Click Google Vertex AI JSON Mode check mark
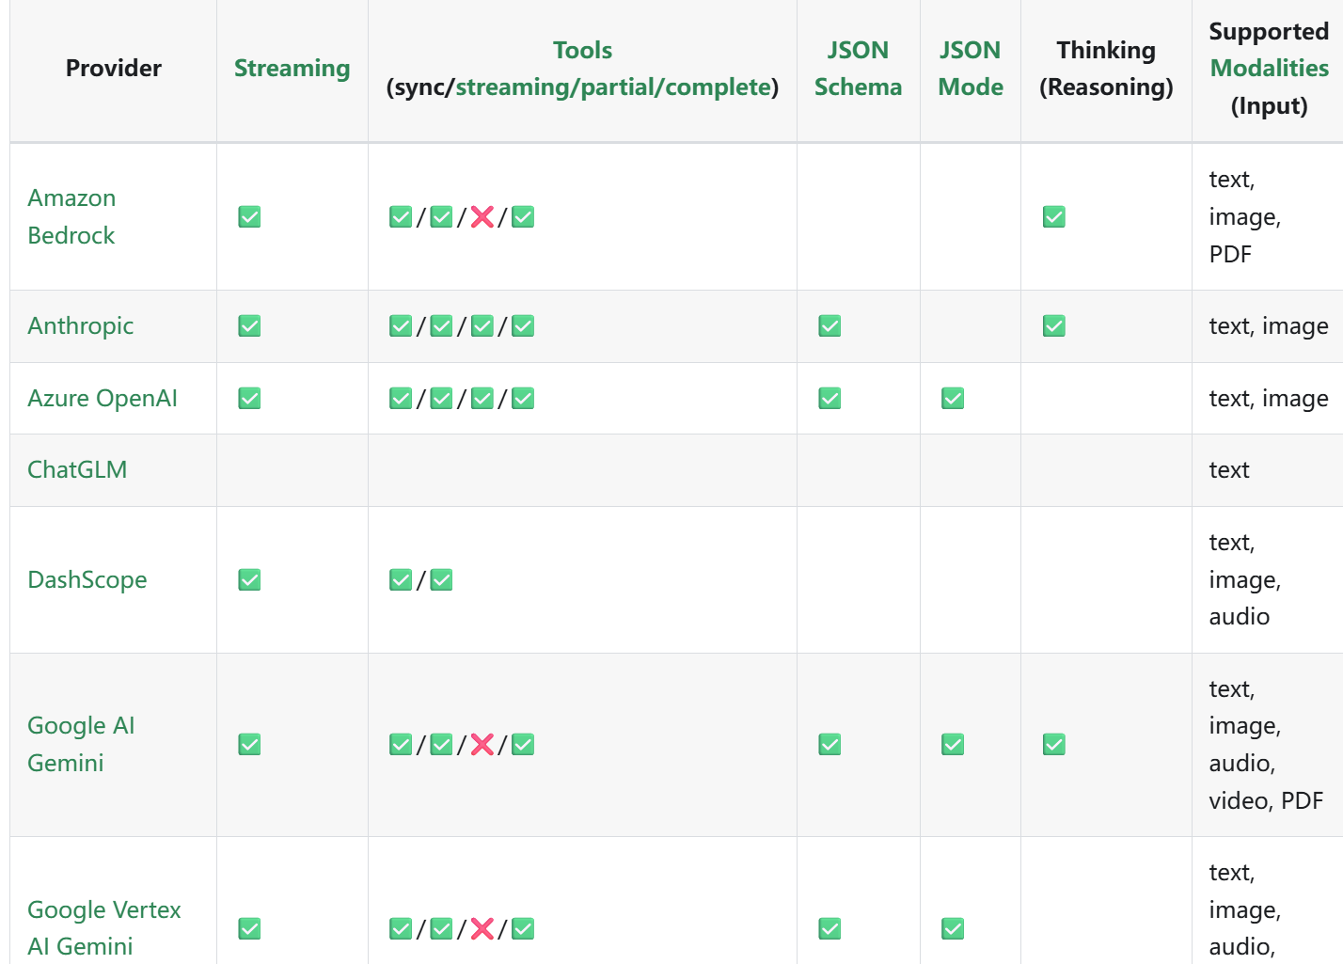The height and width of the screenshot is (964, 1343). coord(953,929)
